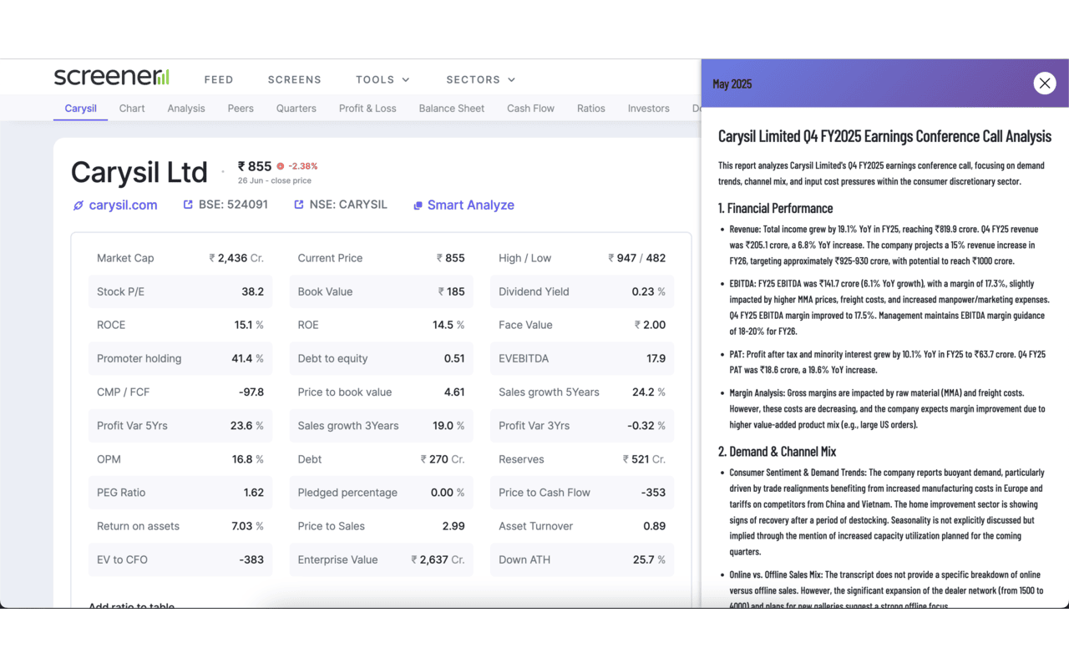Click the Enterprise Value ₹ 2,637 Cr. figure
Image resolution: width=1069 pixels, height=668 pixels.
click(x=438, y=559)
